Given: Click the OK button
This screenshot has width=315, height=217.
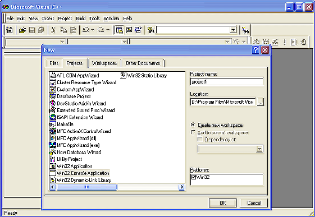Looking at the screenshot, I should tap(223, 203).
